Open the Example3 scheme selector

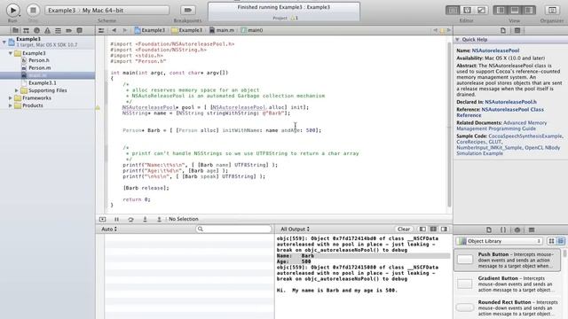coord(107,10)
